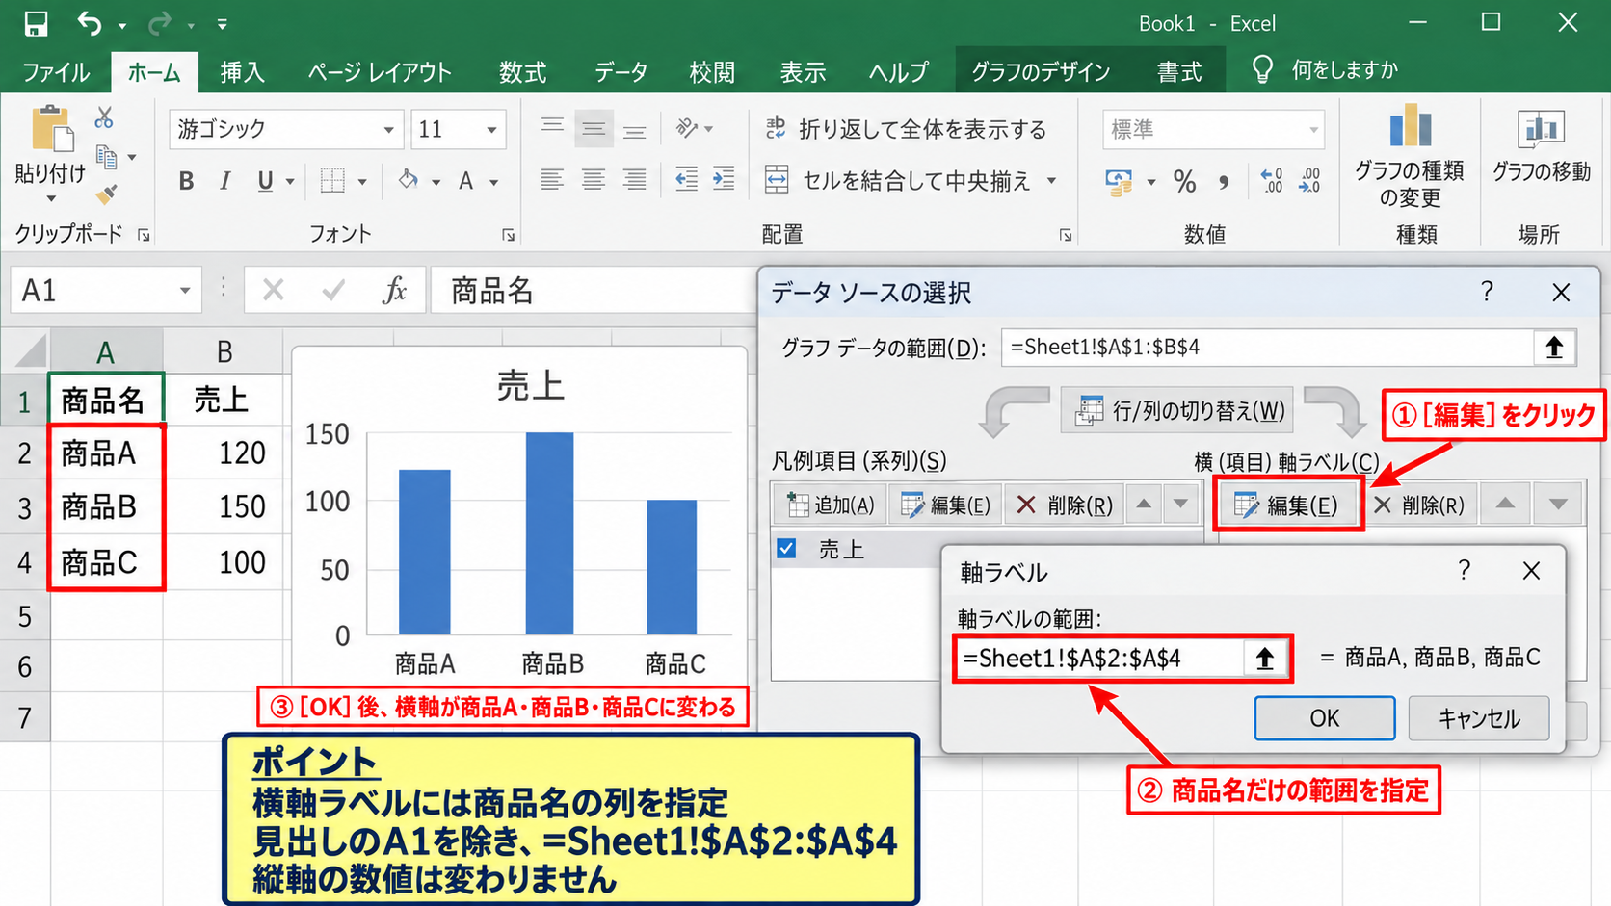Image resolution: width=1611 pixels, height=906 pixels.
Task: Switch to the 数式 tab
Action: click(522, 72)
